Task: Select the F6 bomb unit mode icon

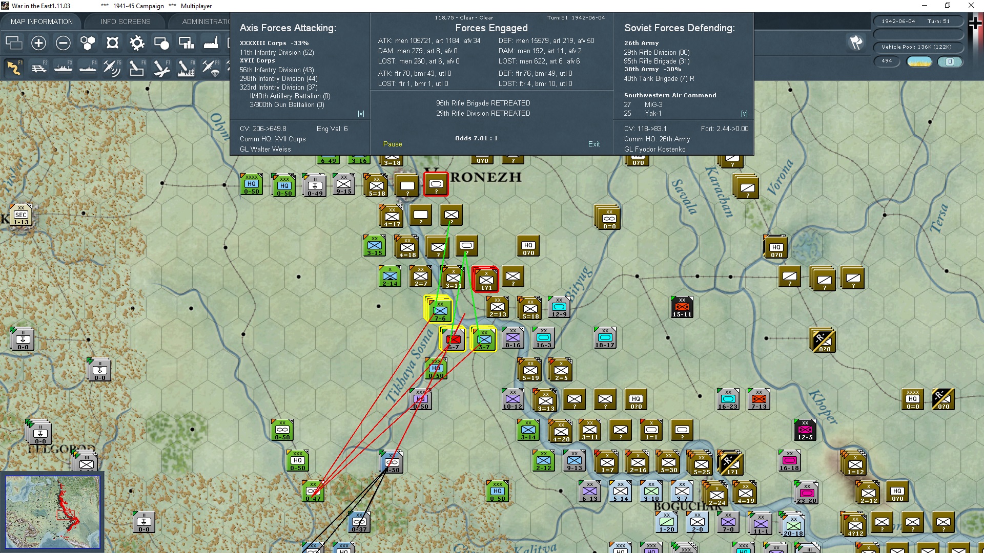Action: click(x=137, y=68)
